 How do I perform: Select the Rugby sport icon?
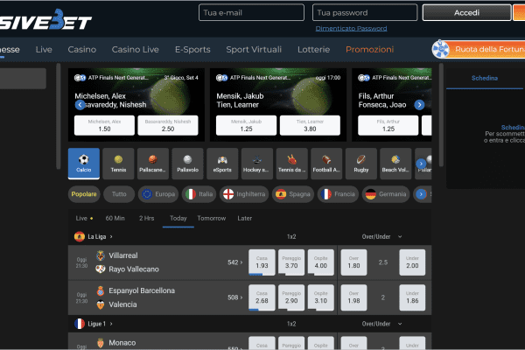pos(361,164)
